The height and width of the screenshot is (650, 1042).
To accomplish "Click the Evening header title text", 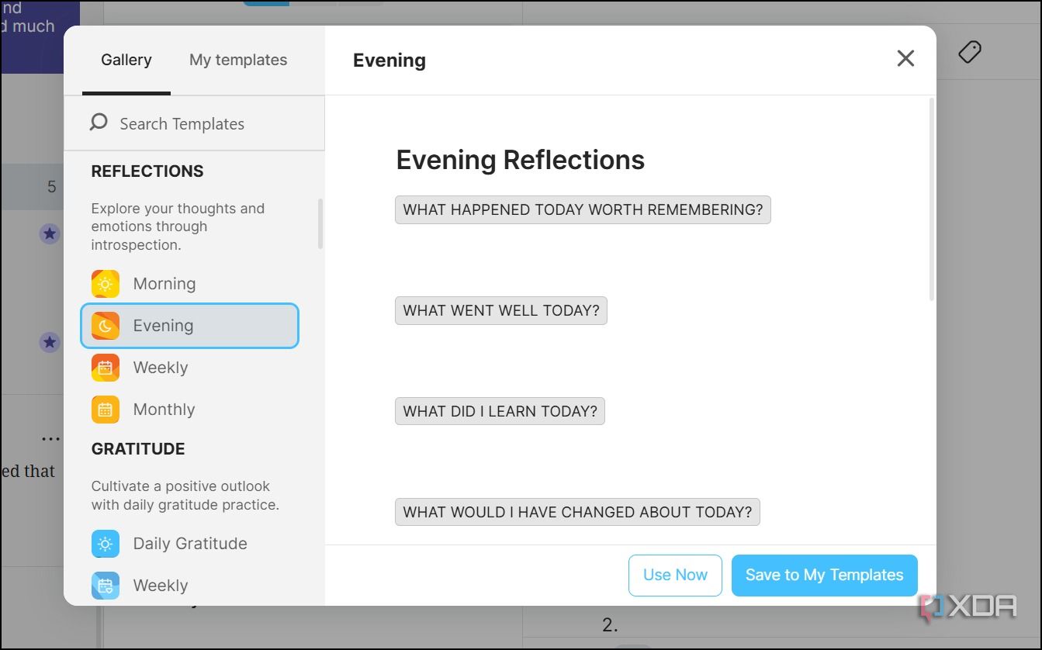I will click(x=389, y=61).
